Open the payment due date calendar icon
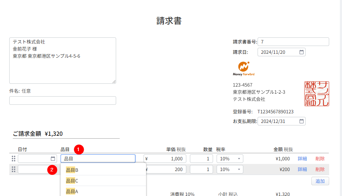This screenshot has width=342, height=196. 301,121
